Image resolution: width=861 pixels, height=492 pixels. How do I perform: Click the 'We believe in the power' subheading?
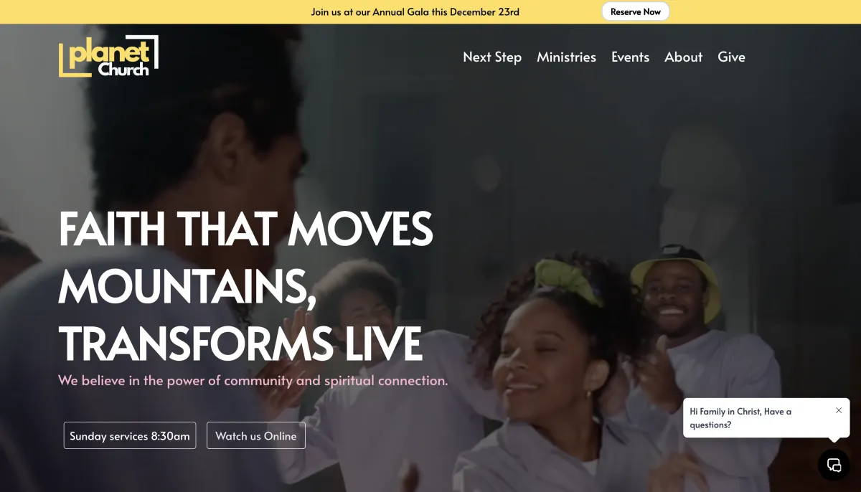pos(253,380)
